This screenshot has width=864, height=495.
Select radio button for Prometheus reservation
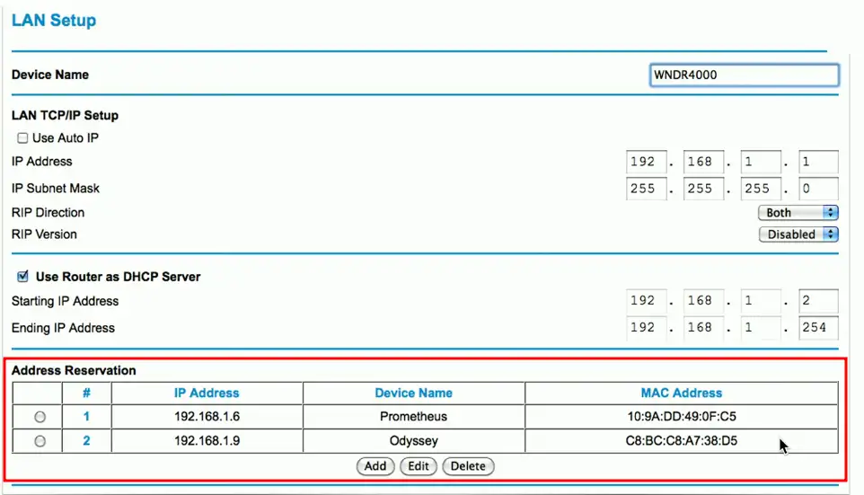40,417
